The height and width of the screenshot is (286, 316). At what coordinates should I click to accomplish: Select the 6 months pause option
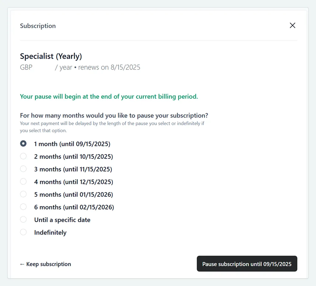coord(23,207)
